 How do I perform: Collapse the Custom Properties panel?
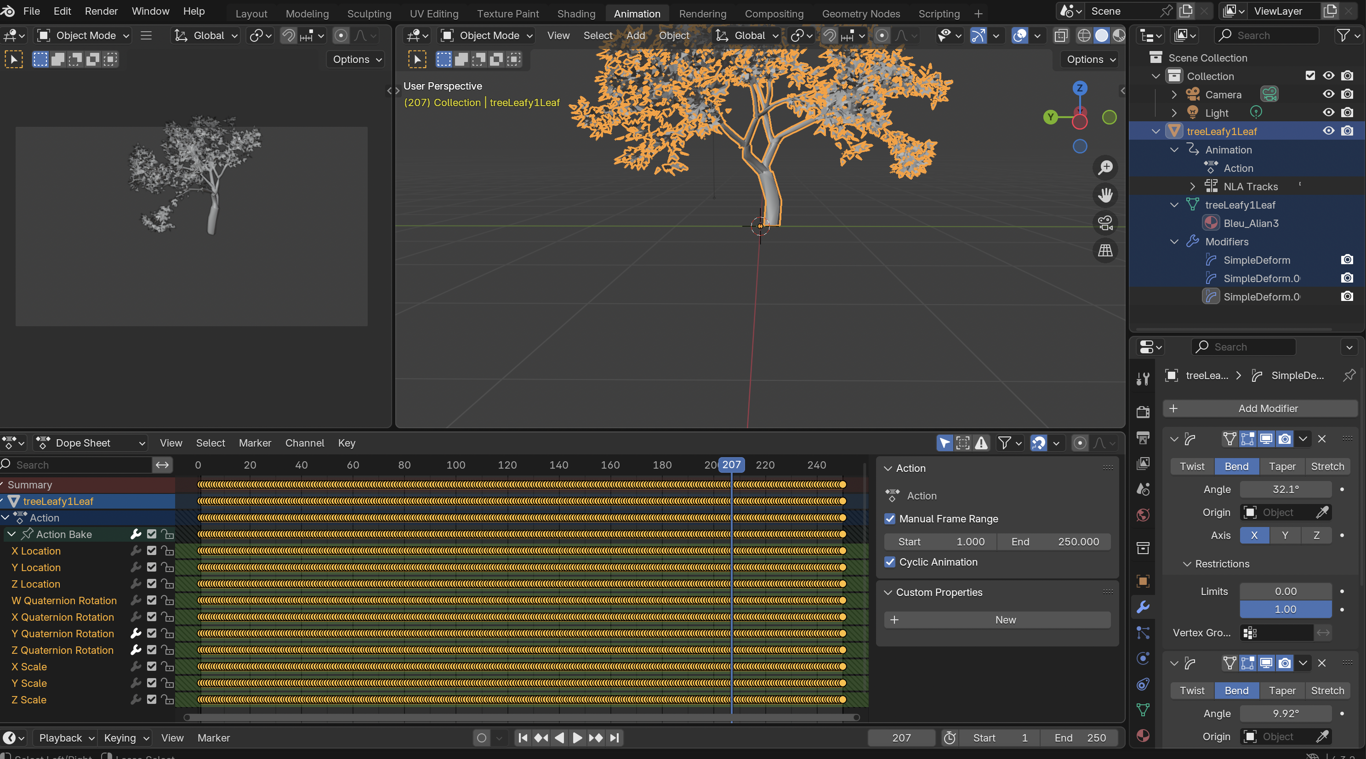click(x=888, y=593)
